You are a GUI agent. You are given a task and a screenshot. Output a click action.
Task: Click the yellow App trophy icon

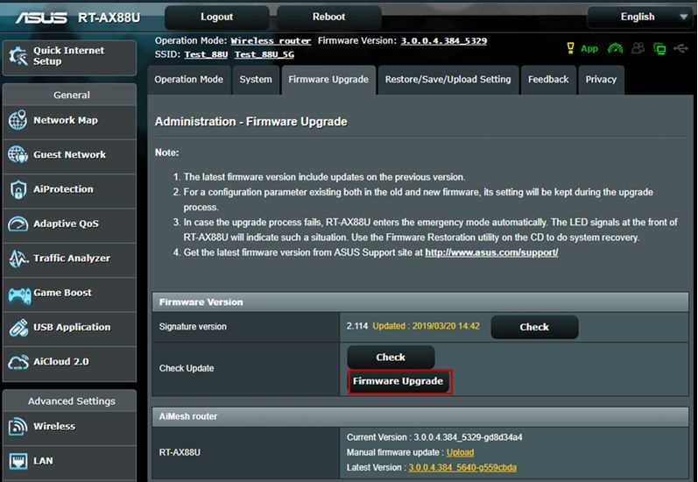tap(570, 48)
